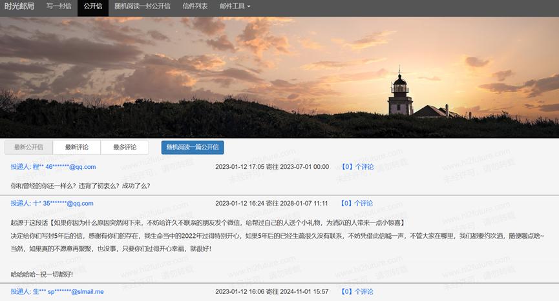This screenshot has width=559, height=301.
Task: Click the paragraph starting 决定给你们写封5年后的信
Action: (x=277, y=236)
